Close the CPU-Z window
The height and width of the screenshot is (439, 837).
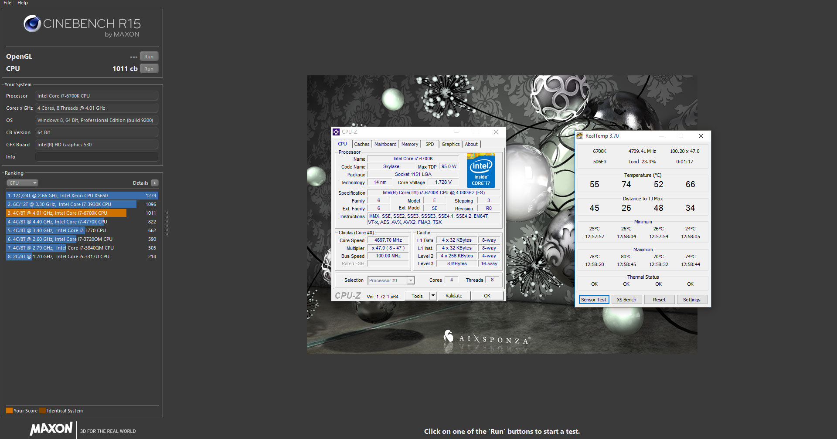point(496,132)
